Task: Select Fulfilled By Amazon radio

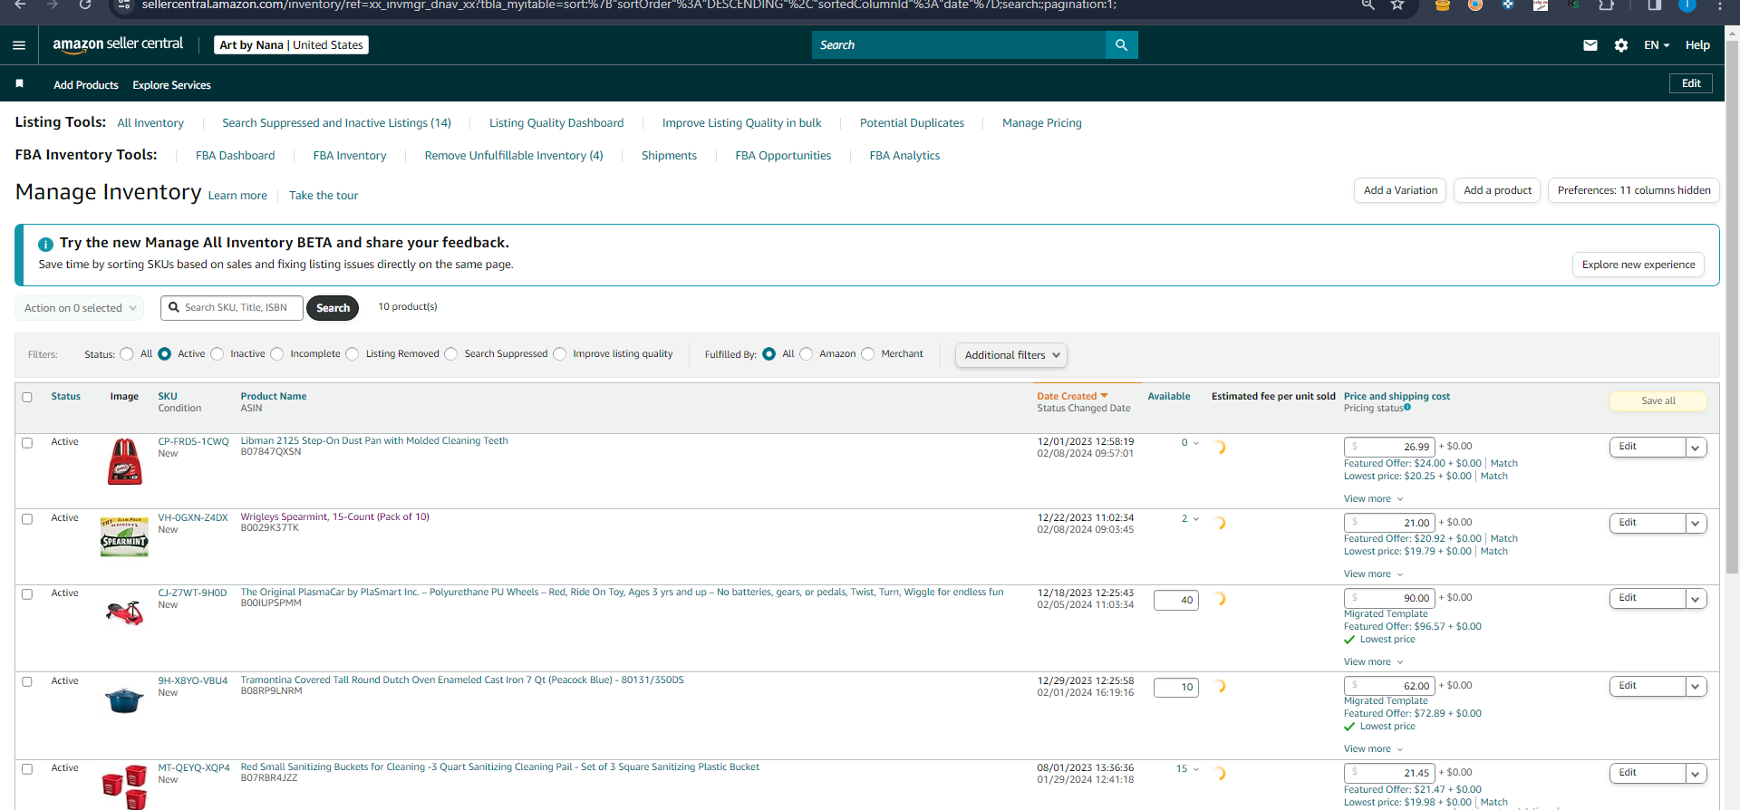Action: pos(807,354)
